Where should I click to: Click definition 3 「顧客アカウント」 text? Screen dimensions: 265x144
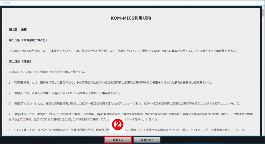click(125, 103)
